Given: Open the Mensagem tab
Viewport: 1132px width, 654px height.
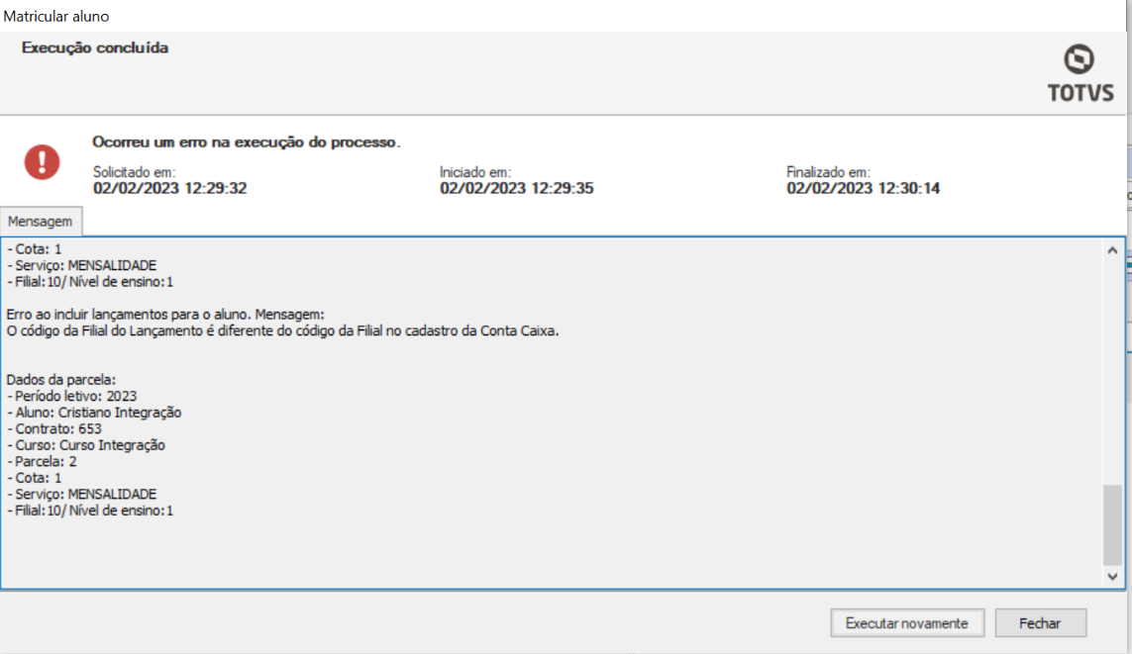Looking at the screenshot, I should (x=41, y=222).
